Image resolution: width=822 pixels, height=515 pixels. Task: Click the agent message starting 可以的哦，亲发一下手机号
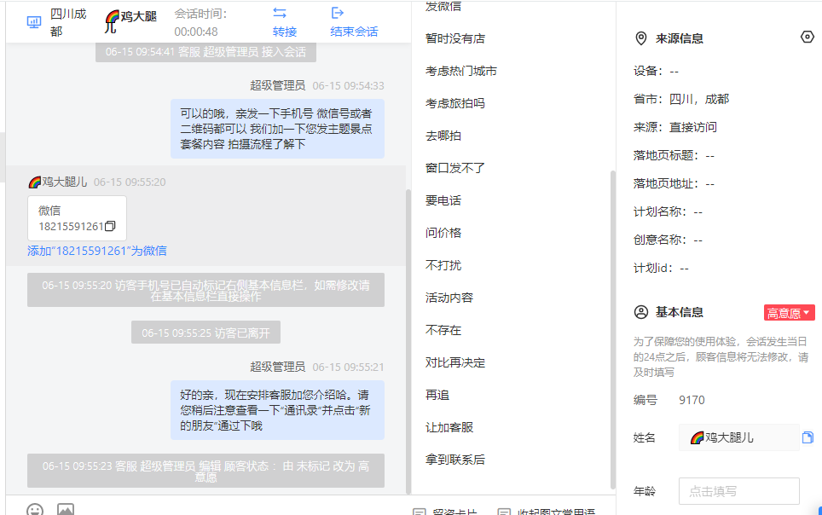[277, 129]
